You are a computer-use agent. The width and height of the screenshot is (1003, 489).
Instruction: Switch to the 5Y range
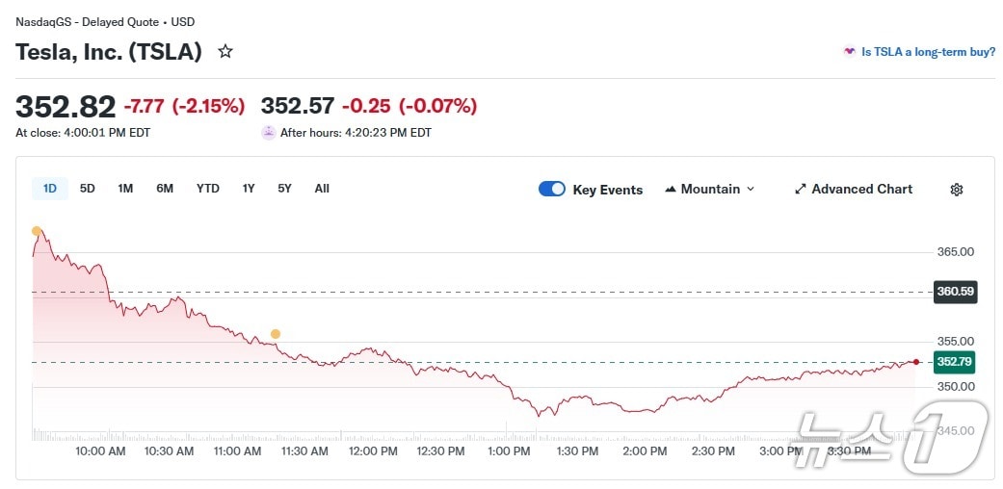click(x=284, y=189)
